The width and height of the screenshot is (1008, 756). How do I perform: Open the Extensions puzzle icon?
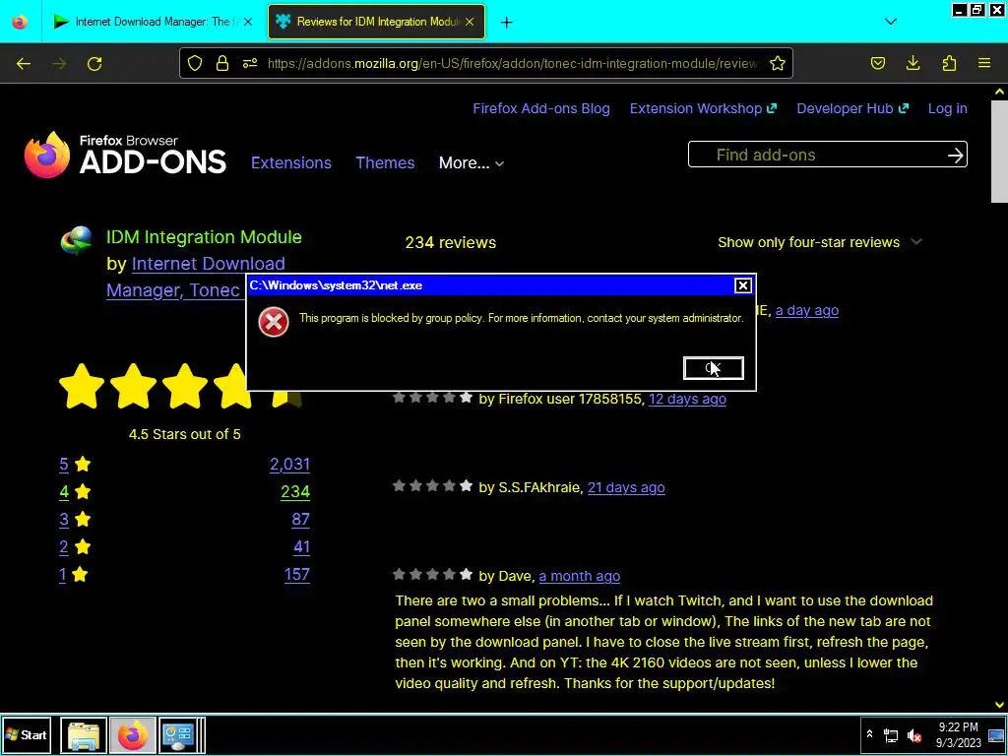point(949,63)
